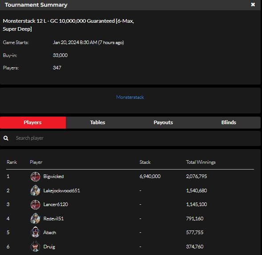The width and height of the screenshot is (262, 255).
Task: Click the Rank column header
Action: pyautogui.click(x=12, y=162)
